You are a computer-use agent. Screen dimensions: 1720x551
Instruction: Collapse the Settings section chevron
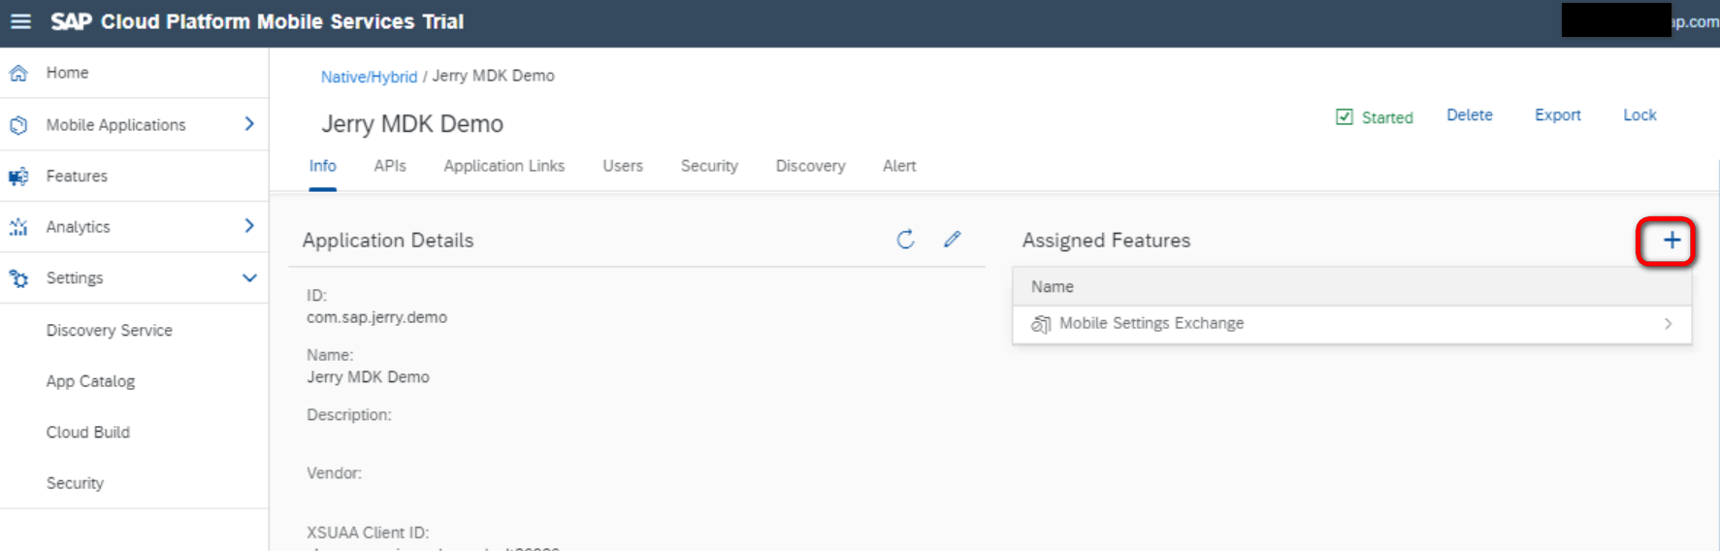(249, 277)
